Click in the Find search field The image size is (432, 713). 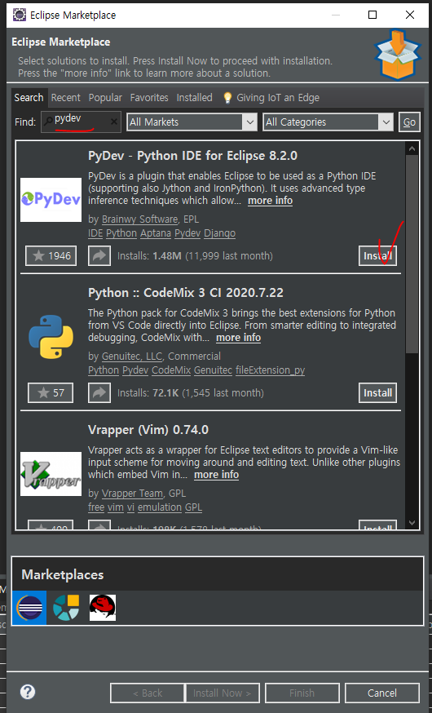pos(81,122)
